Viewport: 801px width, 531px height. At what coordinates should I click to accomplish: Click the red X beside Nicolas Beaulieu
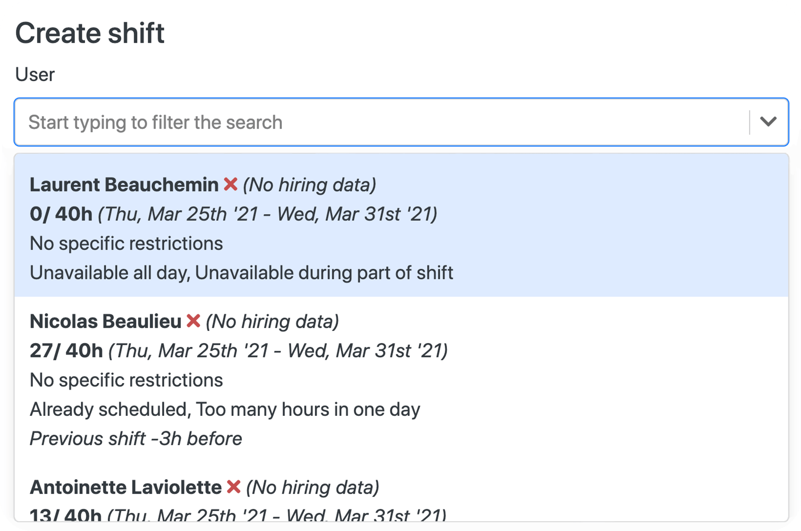[193, 321]
